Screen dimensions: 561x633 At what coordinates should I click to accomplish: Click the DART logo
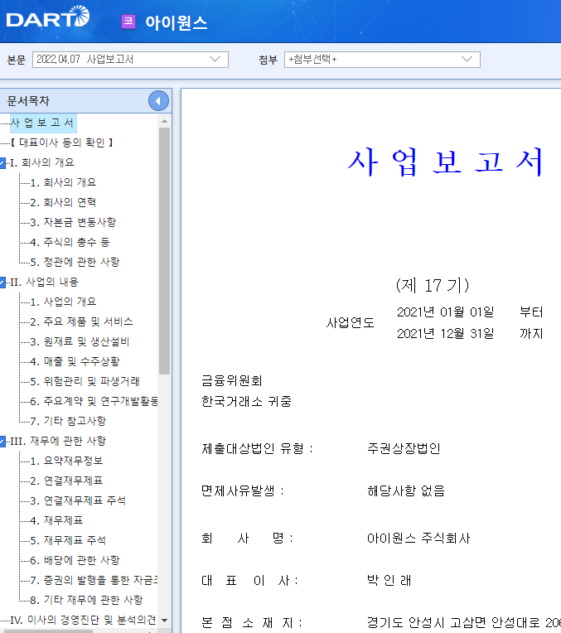[x=48, y=17]
